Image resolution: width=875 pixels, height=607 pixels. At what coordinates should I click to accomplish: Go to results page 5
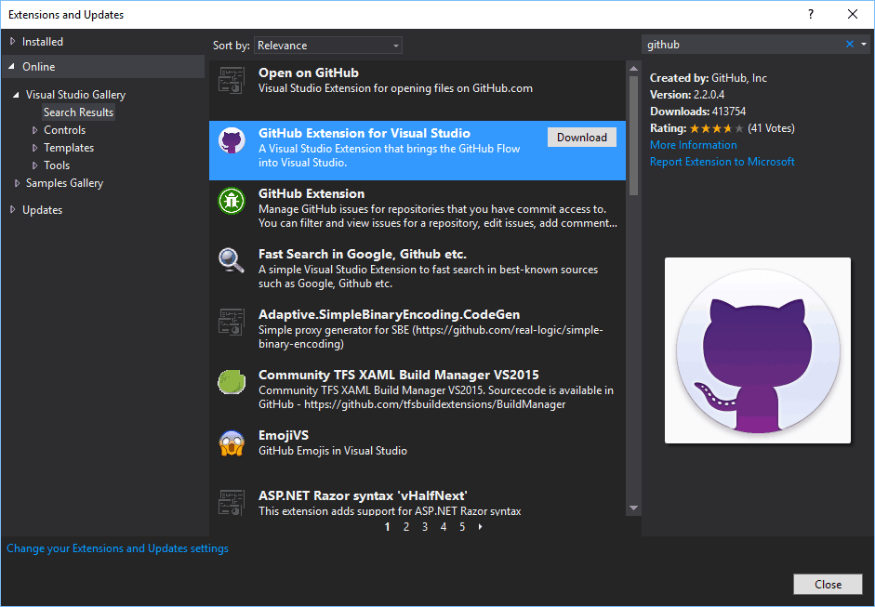[x=462, y=527]
